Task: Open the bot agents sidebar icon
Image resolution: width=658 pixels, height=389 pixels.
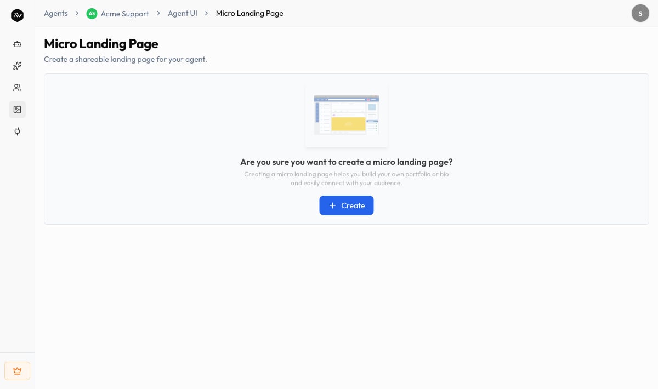Action: click(x=17, y=44)
